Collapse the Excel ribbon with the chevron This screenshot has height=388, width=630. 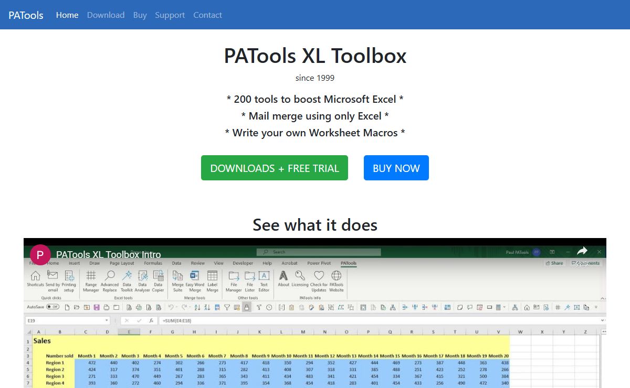pos(602,298)
